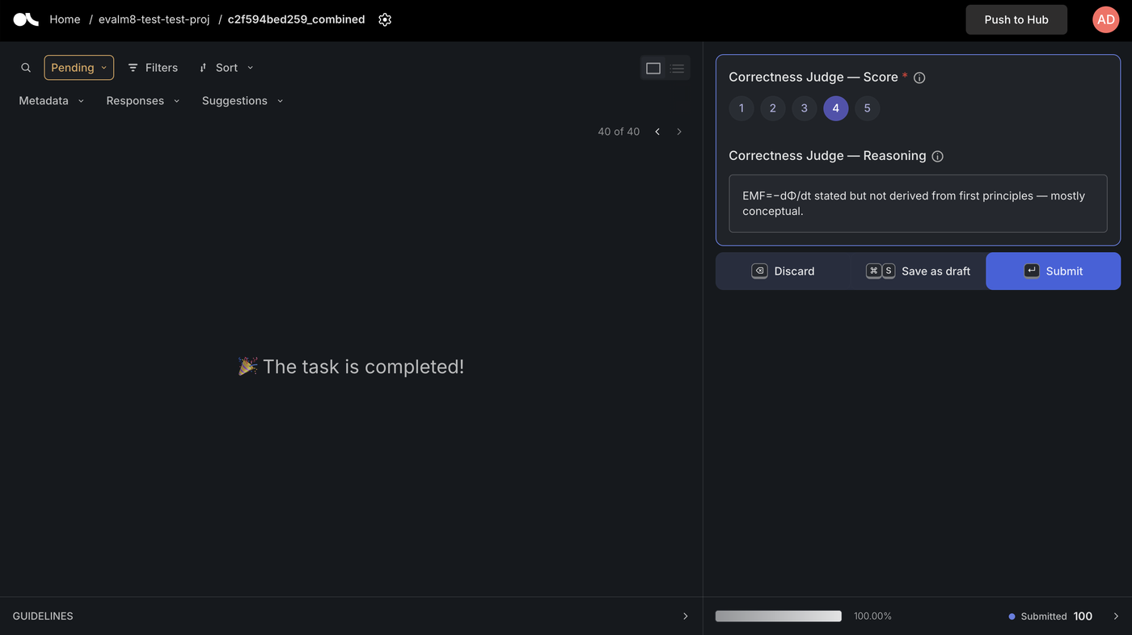Select score 2
This screenshot has width=1132, height=635.
tap(773, 108)
